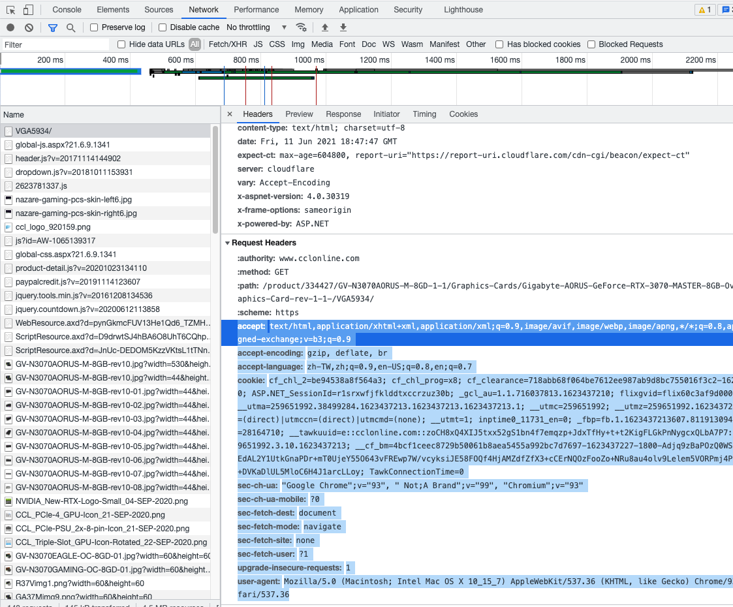733x607 pixels.
Task: Select CCL_PCIe-PSU_2x-8-pin-Icon request
Action: (106, 529)
